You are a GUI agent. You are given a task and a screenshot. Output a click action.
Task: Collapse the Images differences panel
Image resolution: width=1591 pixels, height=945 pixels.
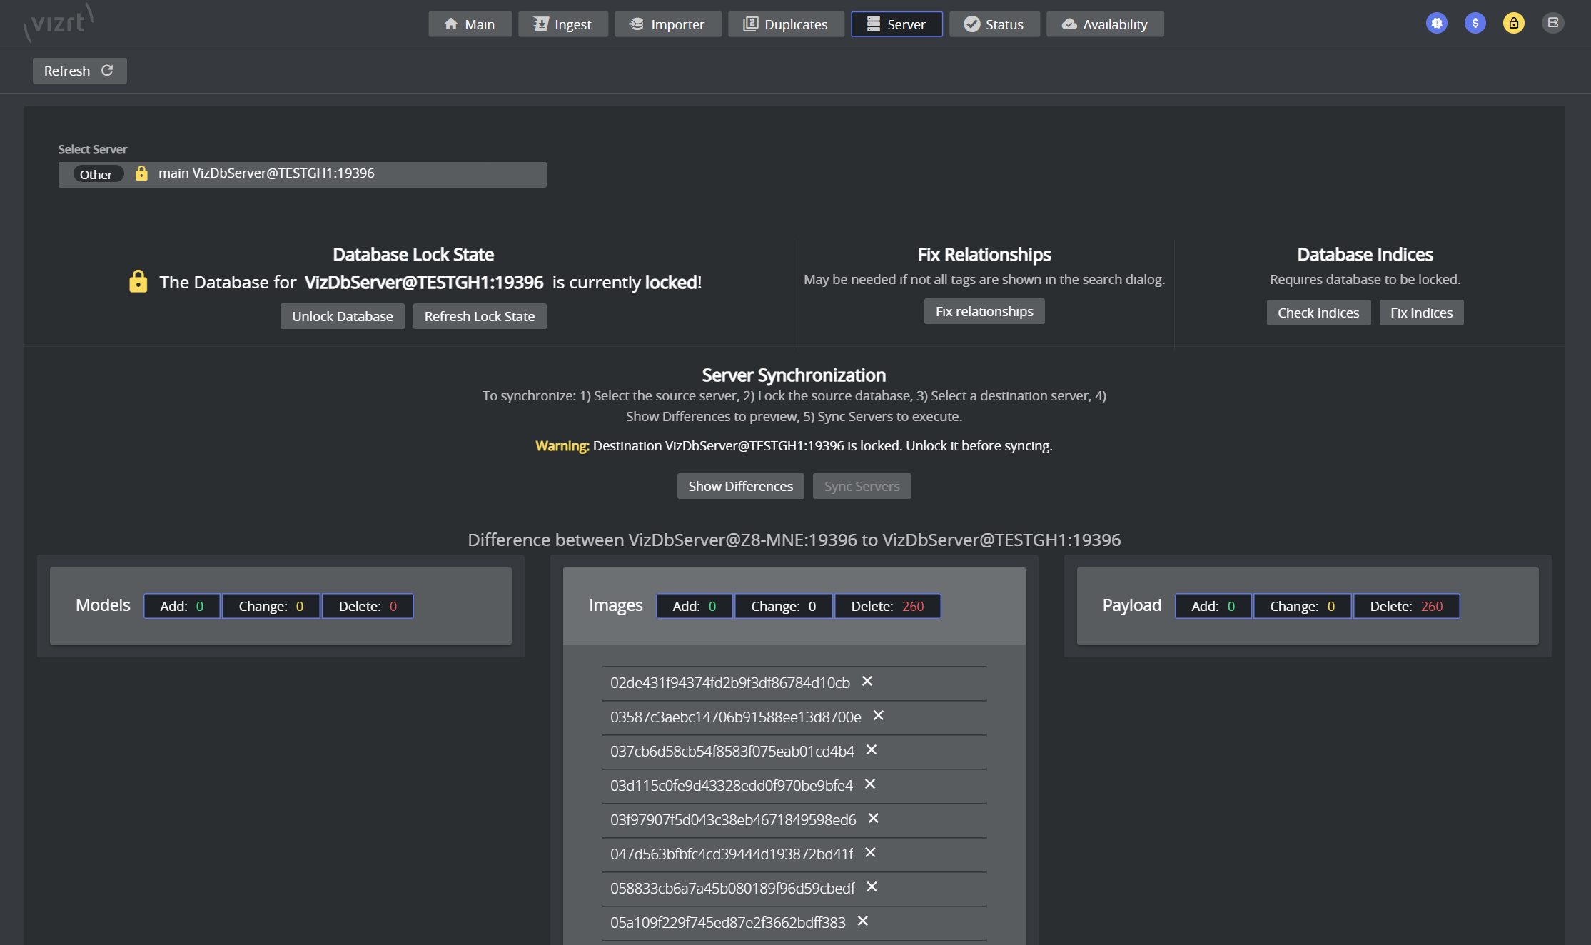(794, 606)
